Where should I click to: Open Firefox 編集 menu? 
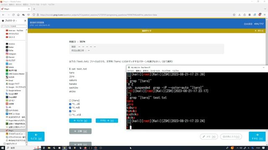(x=11, y=5)
